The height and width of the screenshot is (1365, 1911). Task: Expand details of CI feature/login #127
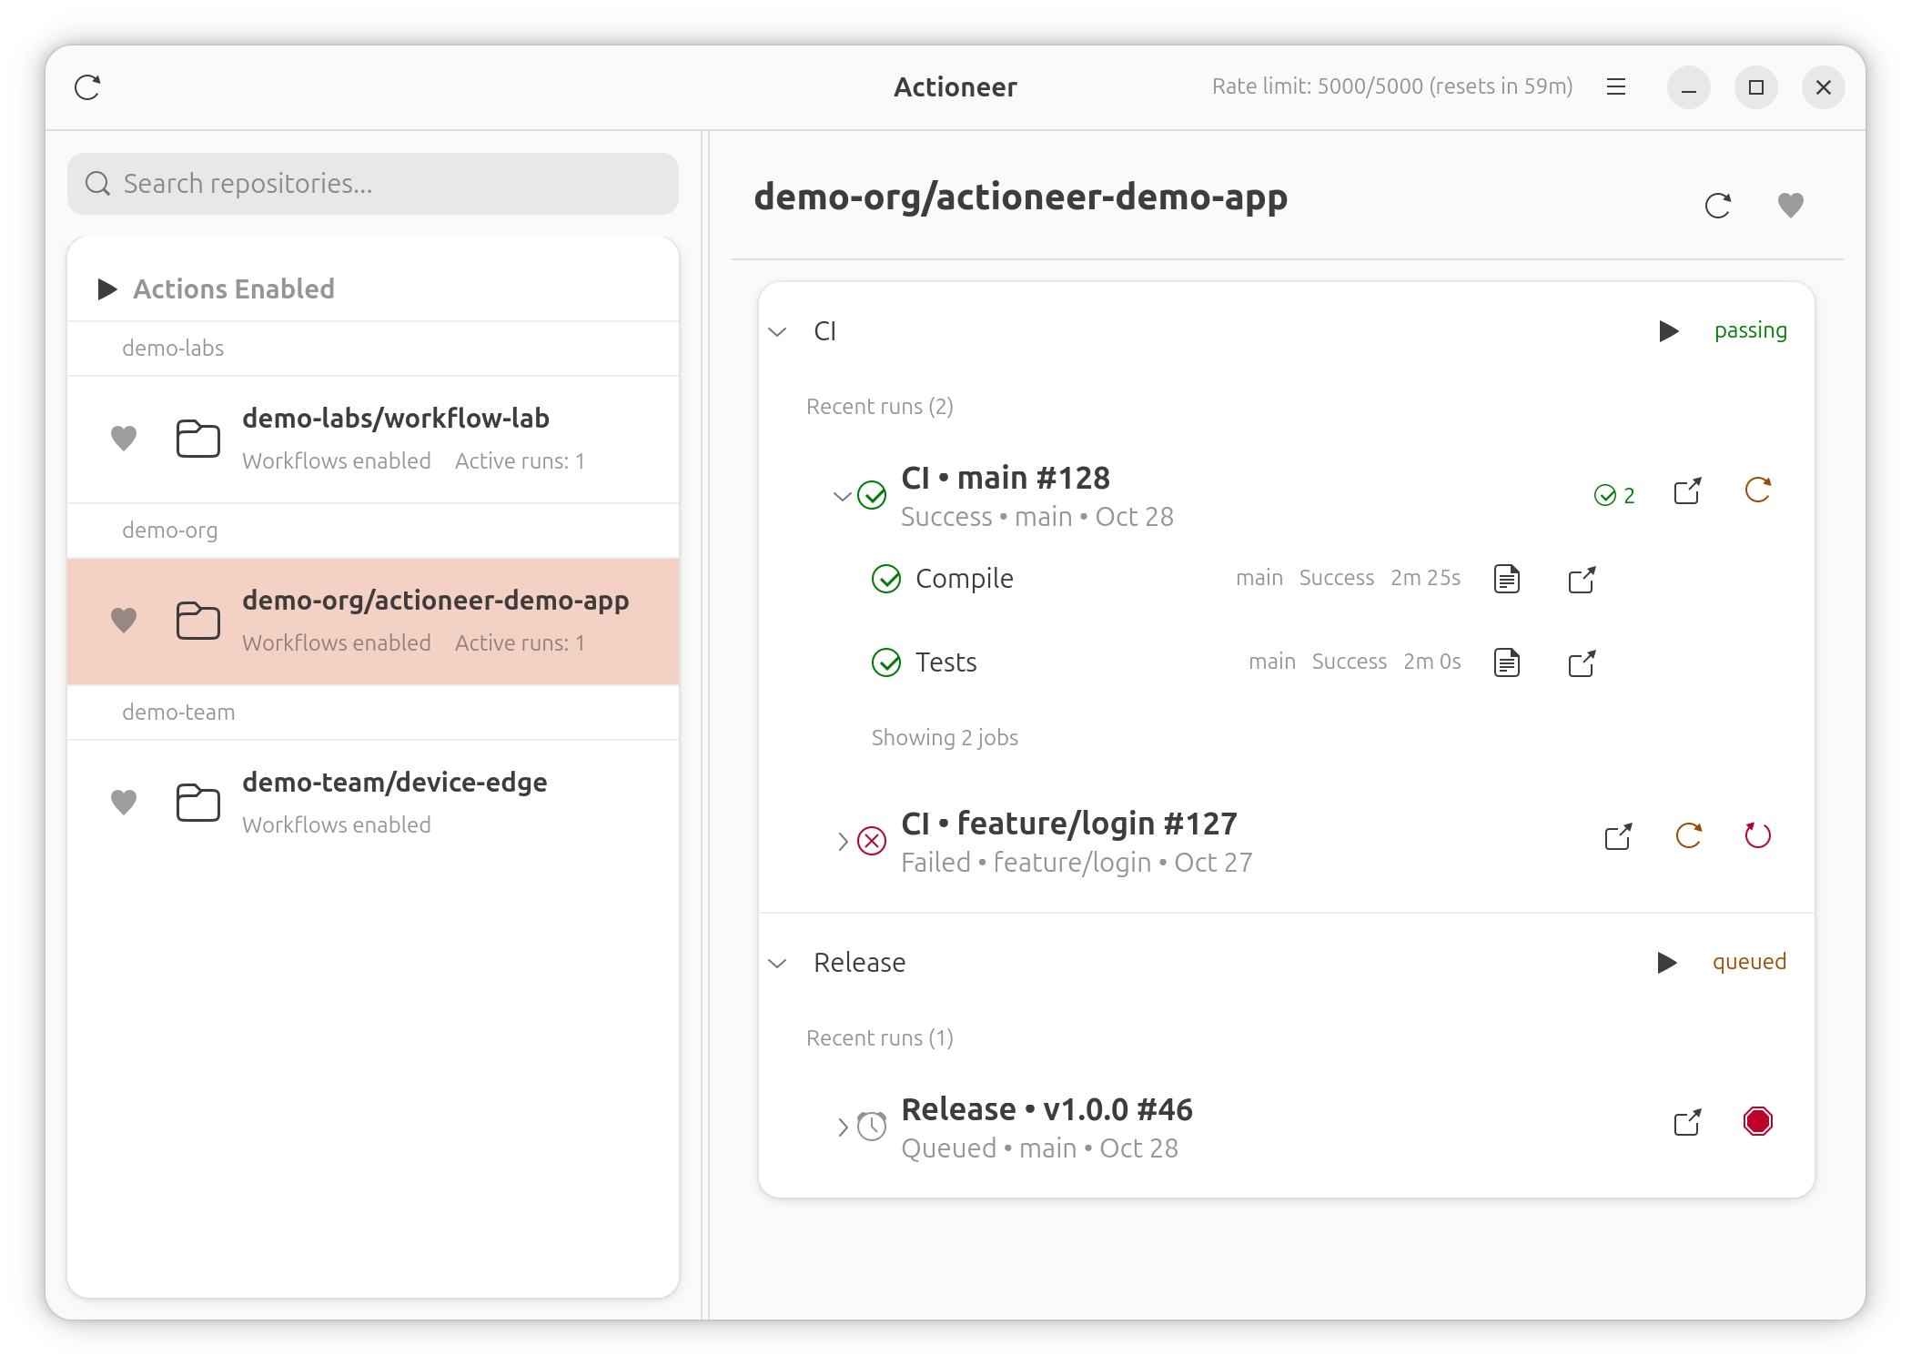point(842,840)
